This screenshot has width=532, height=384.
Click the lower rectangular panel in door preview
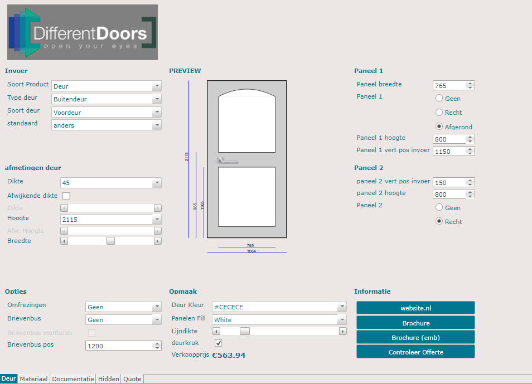click(x=246, y=197)
